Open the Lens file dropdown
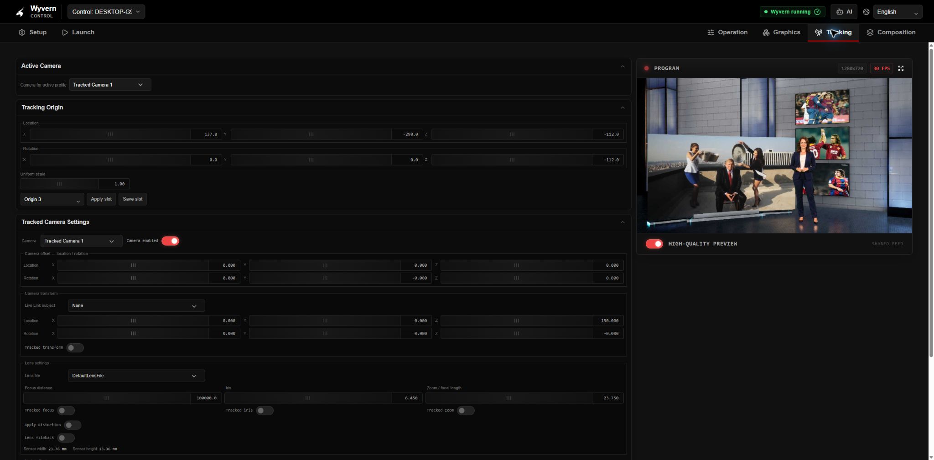Screen dimensions: 934x460 pos(136,376)
